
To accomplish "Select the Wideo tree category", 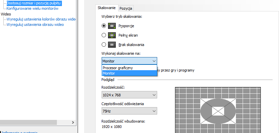I will [6, 14].
